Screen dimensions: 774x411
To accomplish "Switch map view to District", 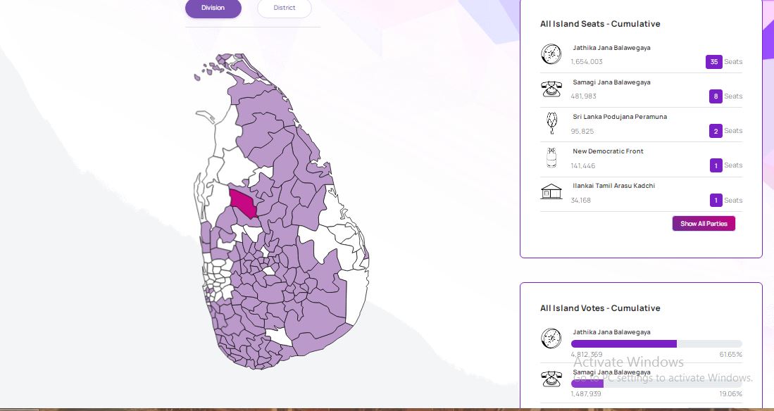I will 285,8.
